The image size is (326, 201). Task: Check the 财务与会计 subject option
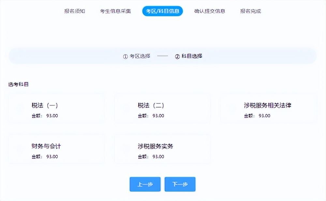[x=20, y=149]
